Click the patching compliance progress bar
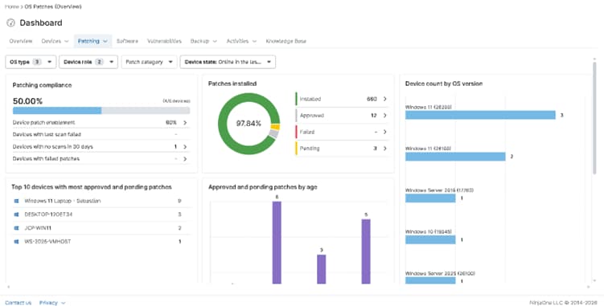 pyautogui.click(x=101, y=111)
